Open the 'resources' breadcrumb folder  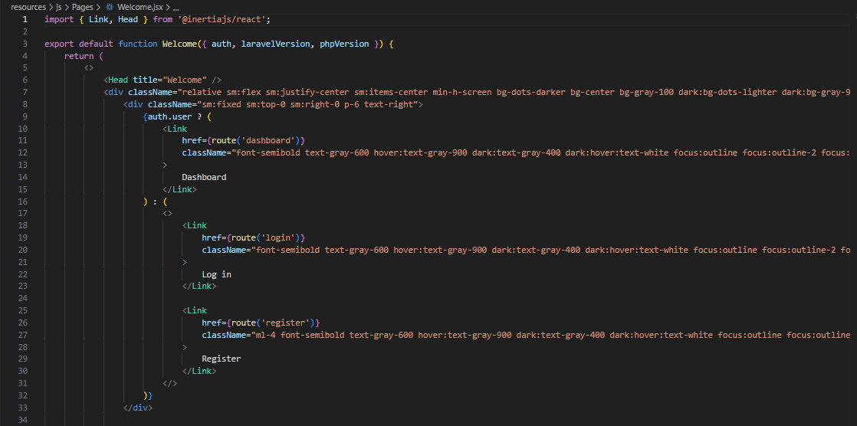pyautogui.click(x=28, y=7)
